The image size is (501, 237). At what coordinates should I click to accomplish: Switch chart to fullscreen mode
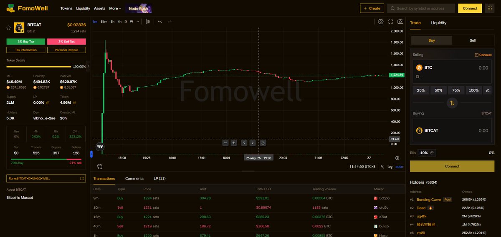[391, 22]
